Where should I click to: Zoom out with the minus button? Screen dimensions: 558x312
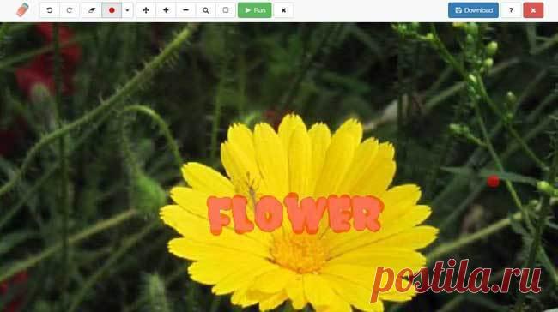click(185, 10)
